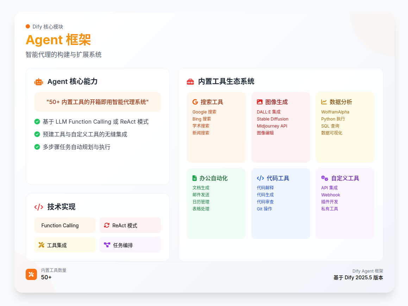The width and height of the screenshot is (408, 306).
Task: Click the refresh icon in ReAct 模式 chip
Action: pyautogui.click(x=107, y=225)
